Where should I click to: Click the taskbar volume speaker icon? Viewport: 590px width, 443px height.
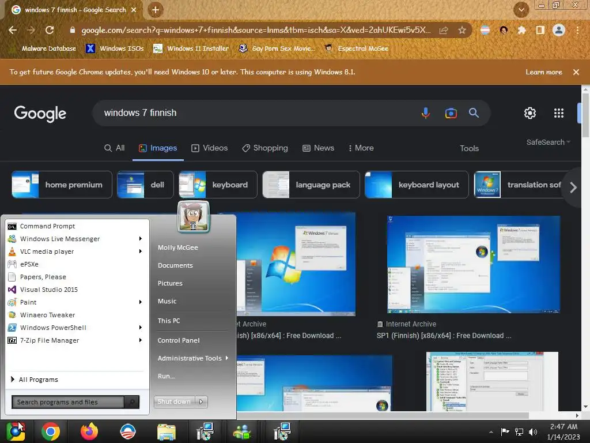click(533, 431)
